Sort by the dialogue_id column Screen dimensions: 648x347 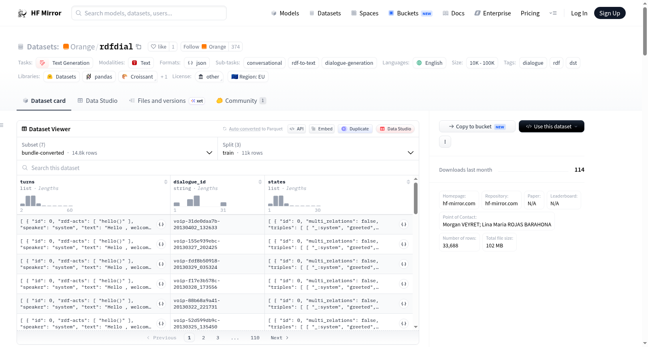coord(260,182)
